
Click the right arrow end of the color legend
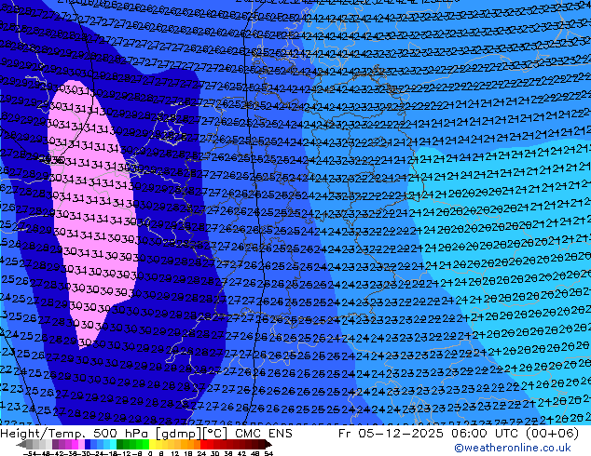pos(268,445)
